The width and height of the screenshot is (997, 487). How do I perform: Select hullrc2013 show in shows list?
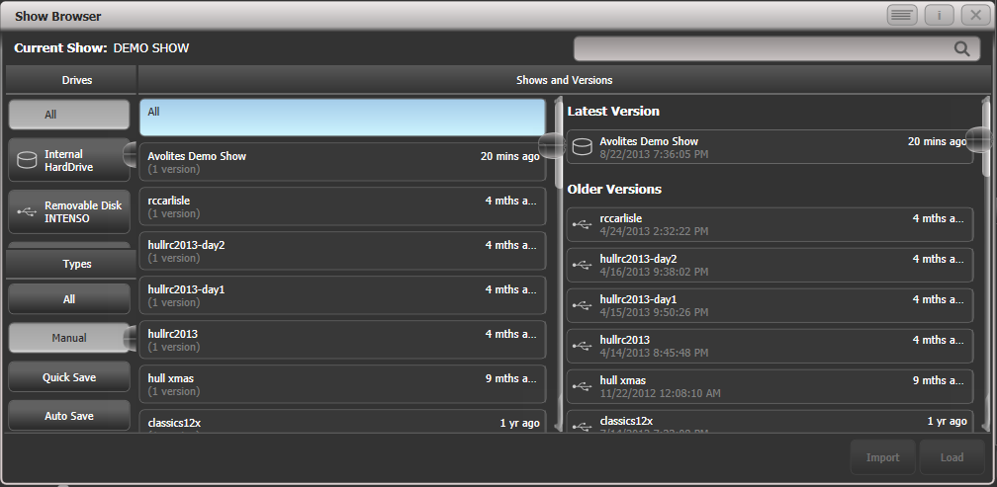pyautogui.click(x=342, y=340)
